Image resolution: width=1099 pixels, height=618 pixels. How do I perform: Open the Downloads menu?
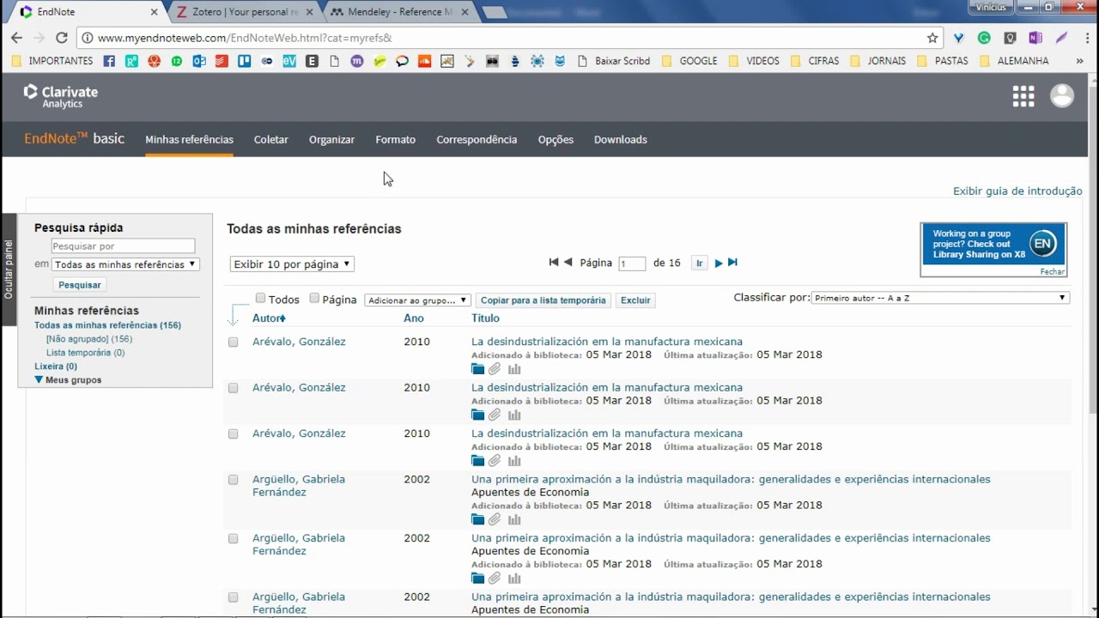621,139
